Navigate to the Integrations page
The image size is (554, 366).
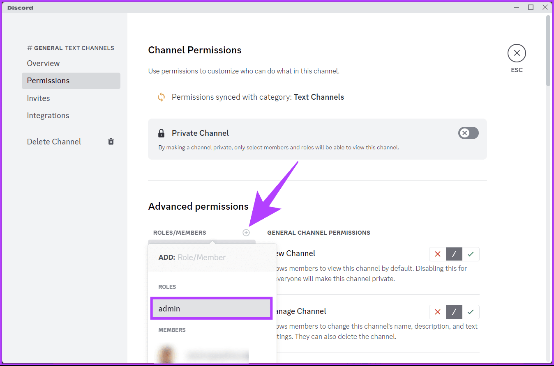coord(48,115)
